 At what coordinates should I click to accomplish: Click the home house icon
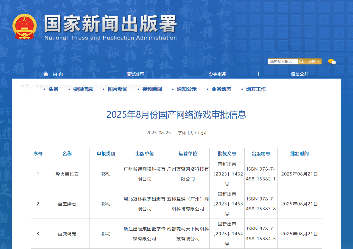click(x=46, y=74)
